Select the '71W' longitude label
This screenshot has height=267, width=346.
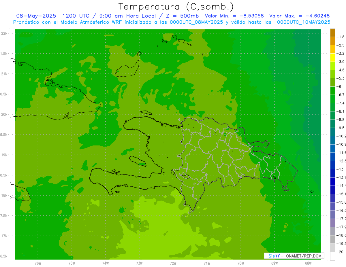(207, 263)
